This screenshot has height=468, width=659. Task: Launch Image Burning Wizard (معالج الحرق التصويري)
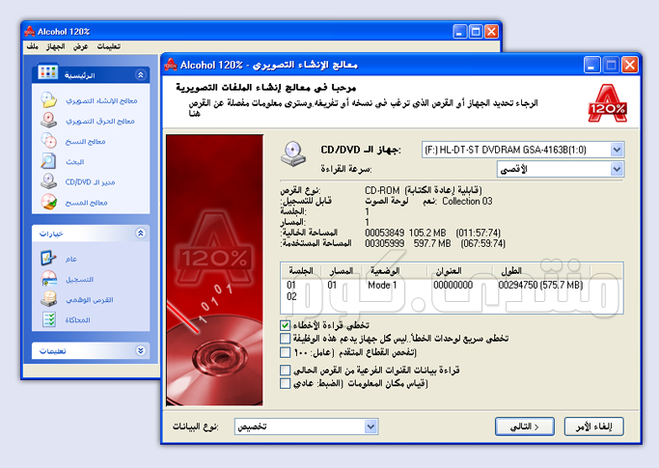pos(49,121)
